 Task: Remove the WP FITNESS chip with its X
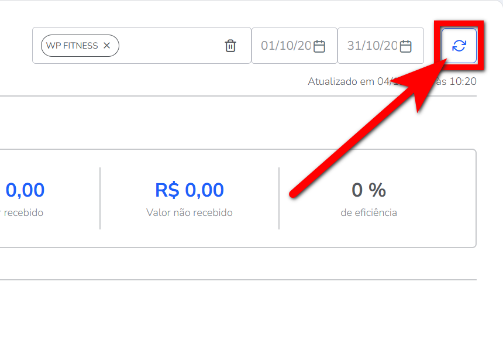(107, 46)
